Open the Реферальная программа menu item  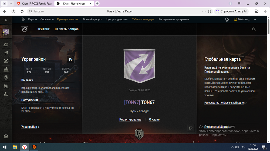(174, 19)
